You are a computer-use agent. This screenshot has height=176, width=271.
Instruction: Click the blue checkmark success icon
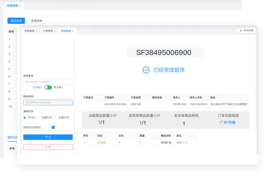[x=146, y=70]
